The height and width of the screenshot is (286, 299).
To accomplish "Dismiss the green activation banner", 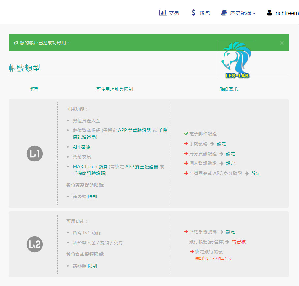I will point(282,43).
